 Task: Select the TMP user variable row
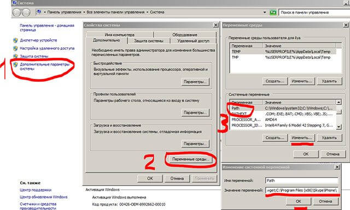click(x=283, y=57)
